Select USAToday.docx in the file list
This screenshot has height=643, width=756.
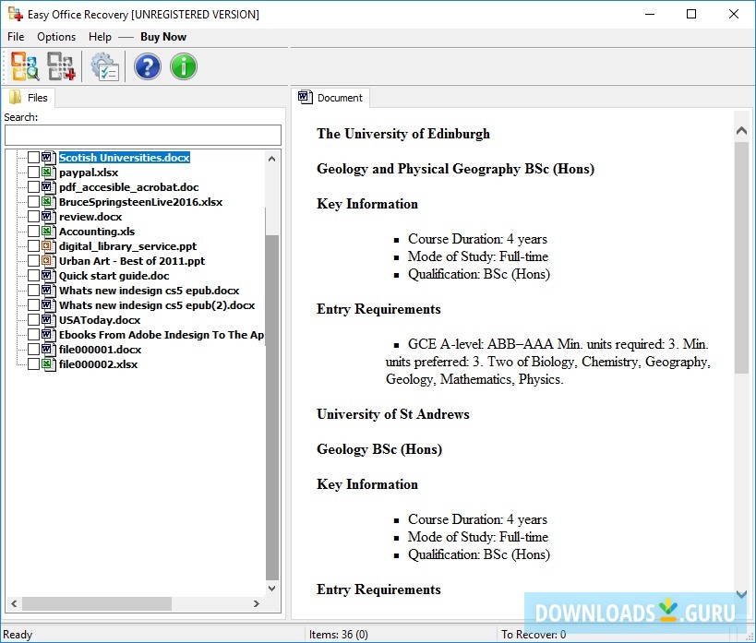pos(100,319)
